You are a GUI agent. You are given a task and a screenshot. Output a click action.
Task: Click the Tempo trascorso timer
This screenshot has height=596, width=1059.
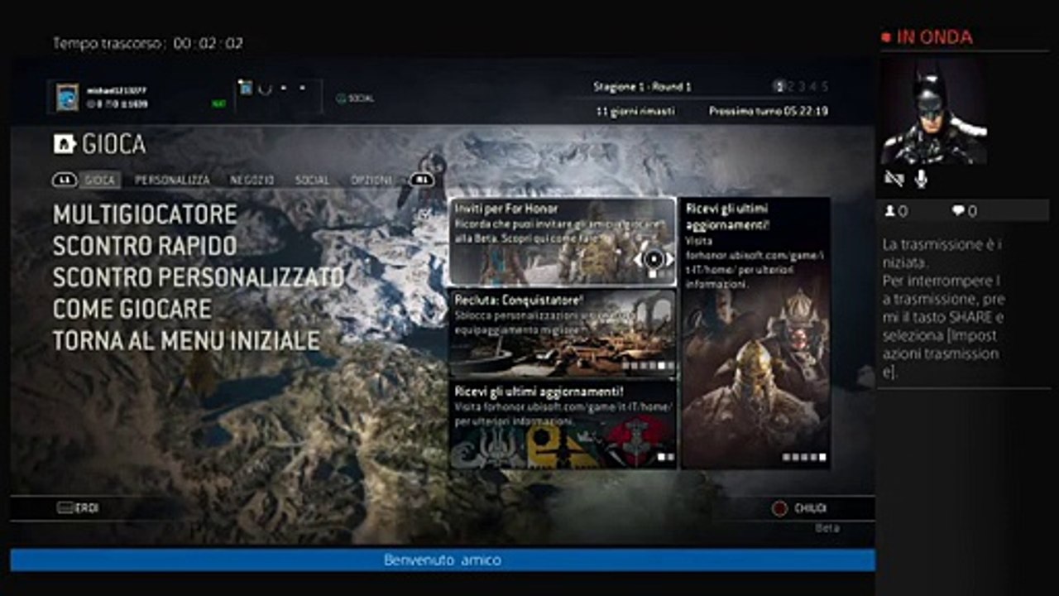coord(148,43)
